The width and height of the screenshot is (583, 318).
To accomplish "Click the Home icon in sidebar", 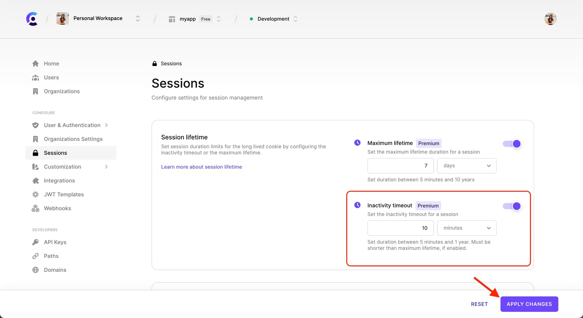I will pyautogui.click(x=35, y=63).
